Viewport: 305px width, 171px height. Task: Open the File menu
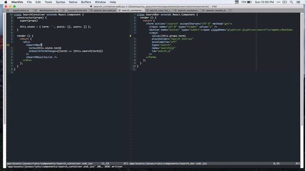pyautogui.click(x=29, y=2)
